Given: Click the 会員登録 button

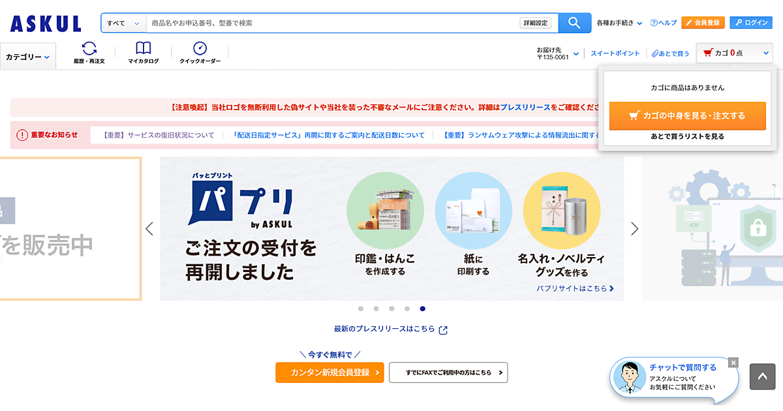Looking at the screenshot, I should click(703, 22).
